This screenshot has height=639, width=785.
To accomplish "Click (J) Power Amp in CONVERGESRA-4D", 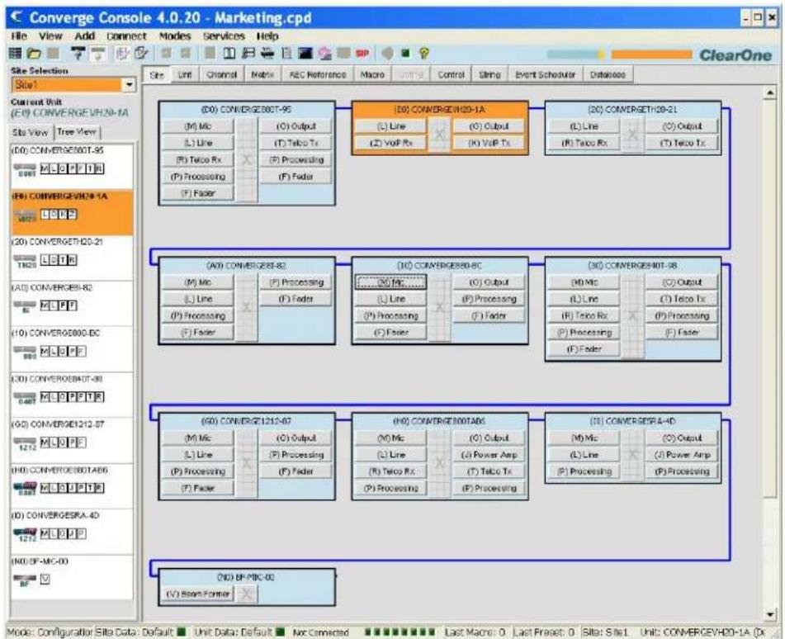I will (682, 455).
